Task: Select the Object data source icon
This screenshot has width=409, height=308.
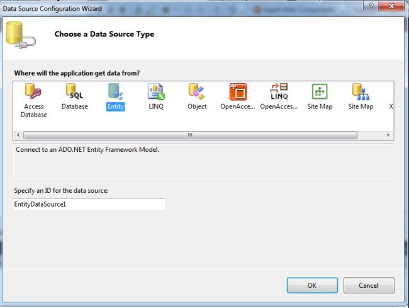Action: [197, 92]
